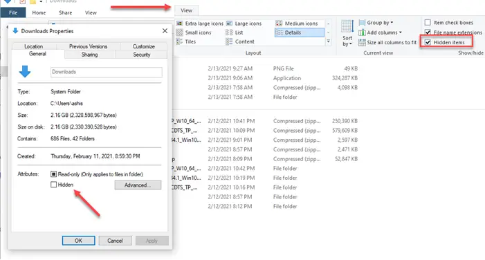Click the Downloads folder name field
Image resolution: width=485 pixels, height=260 pixels.
106,72
